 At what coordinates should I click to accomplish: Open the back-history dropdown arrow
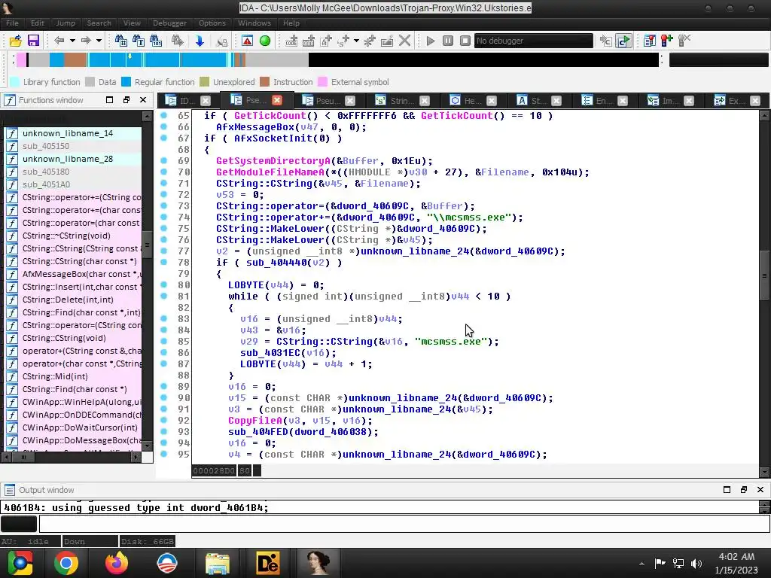[72, 41]
